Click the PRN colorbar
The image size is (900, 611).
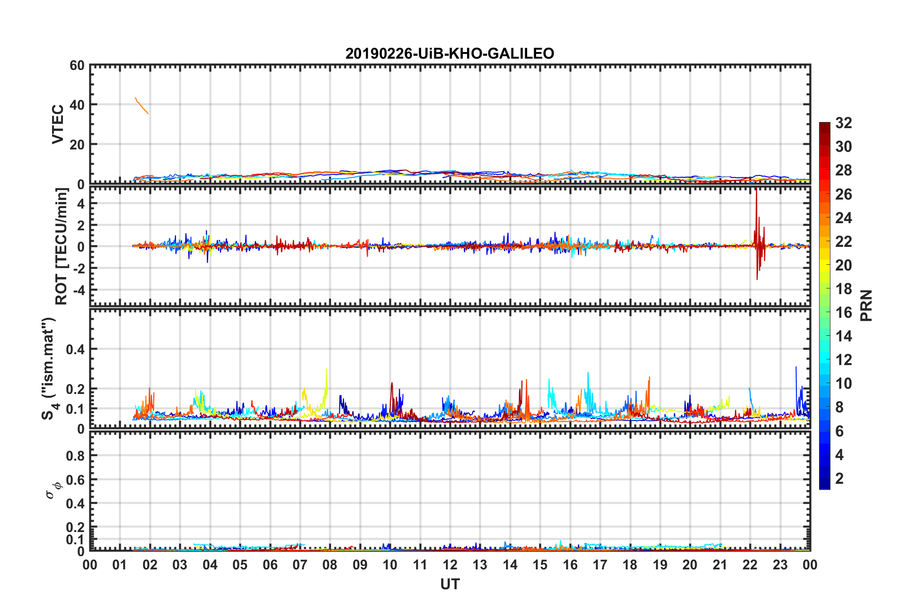coord(824,305)
